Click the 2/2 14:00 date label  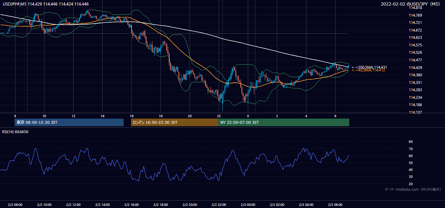coord(102,205)
